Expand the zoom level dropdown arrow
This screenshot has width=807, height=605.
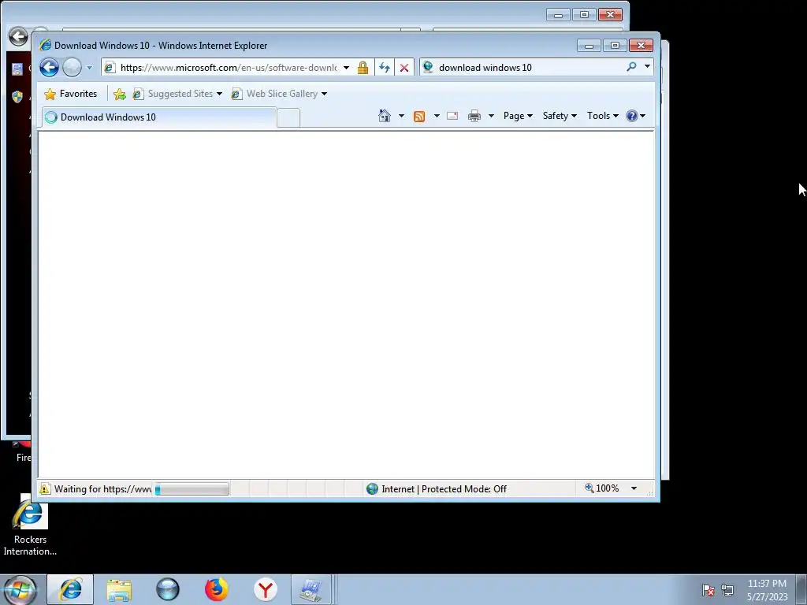click(x=634, y=488)
